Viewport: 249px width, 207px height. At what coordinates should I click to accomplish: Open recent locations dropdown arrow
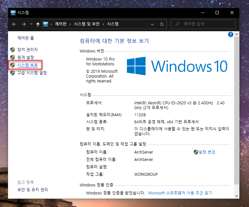click(x=31, y=24)
